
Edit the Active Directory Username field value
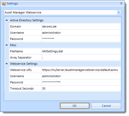81,33
